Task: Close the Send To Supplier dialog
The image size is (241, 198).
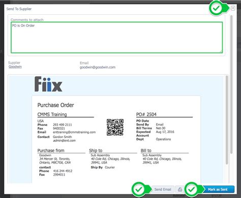Action: (x=233, y=8)
